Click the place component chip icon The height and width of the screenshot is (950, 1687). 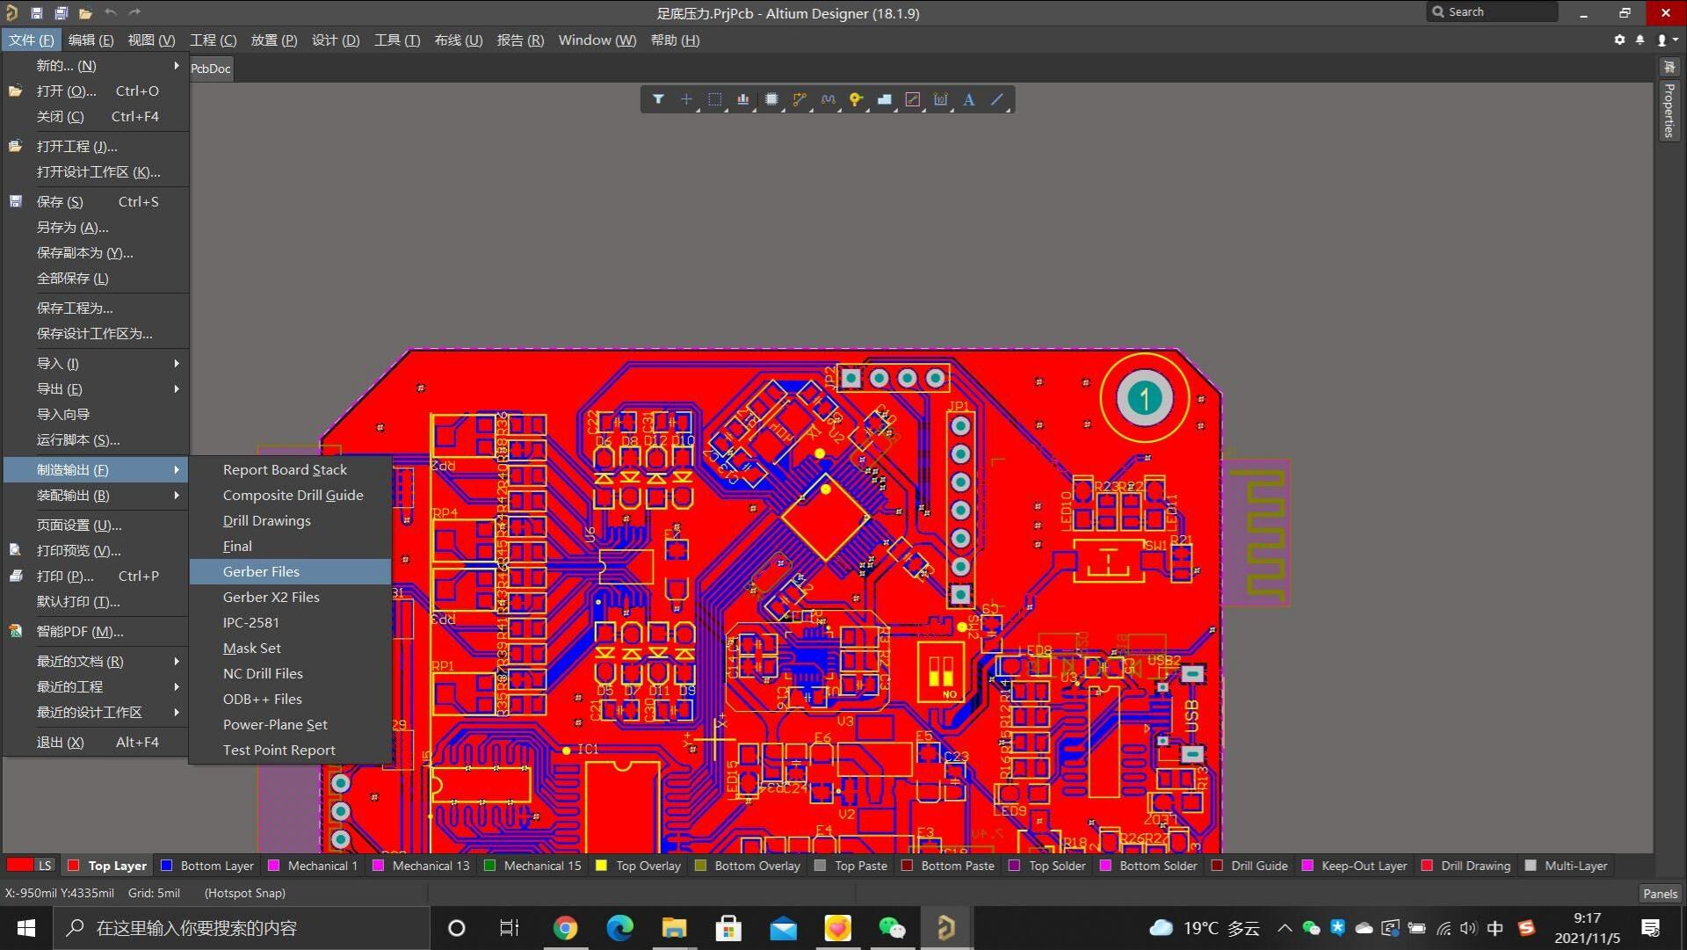tap(771, 99)
